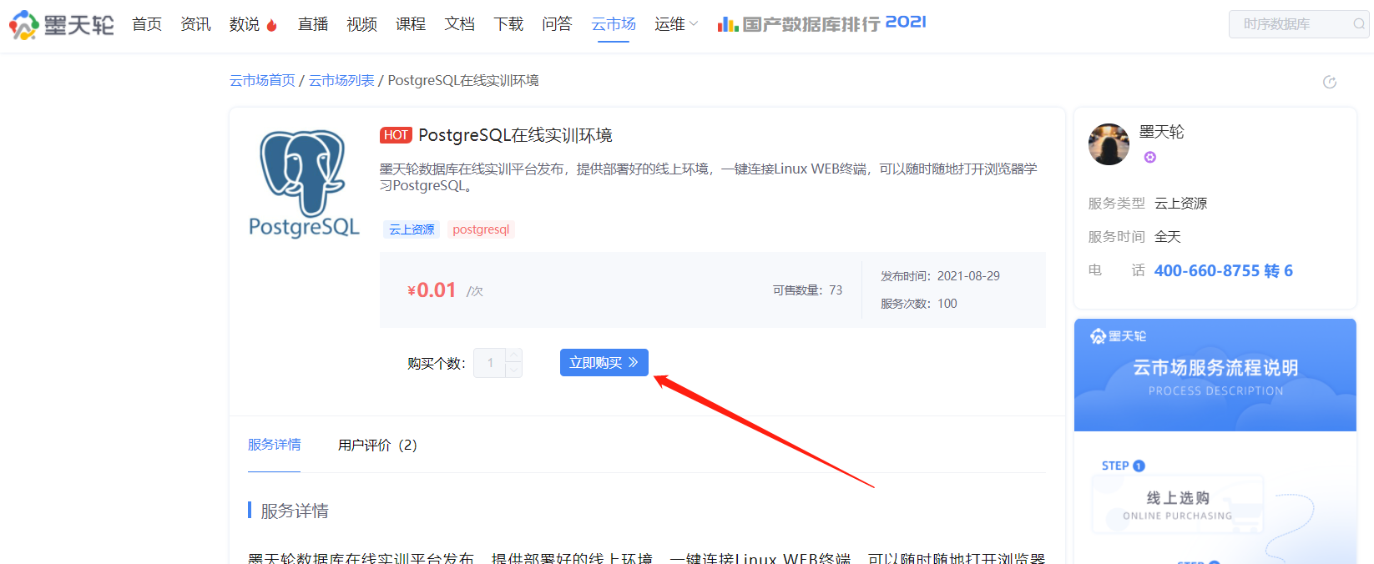Go to 云市场首页 breadcrumb link
Image resolution: width=1374 pixels, height=564 pixels.
(x=262, y=80)
